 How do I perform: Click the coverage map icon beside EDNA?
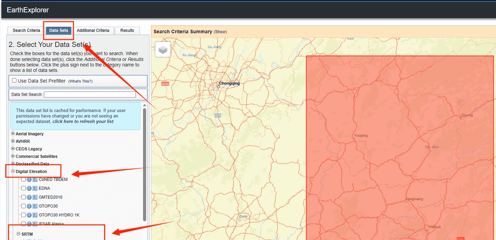pos(35,189)
